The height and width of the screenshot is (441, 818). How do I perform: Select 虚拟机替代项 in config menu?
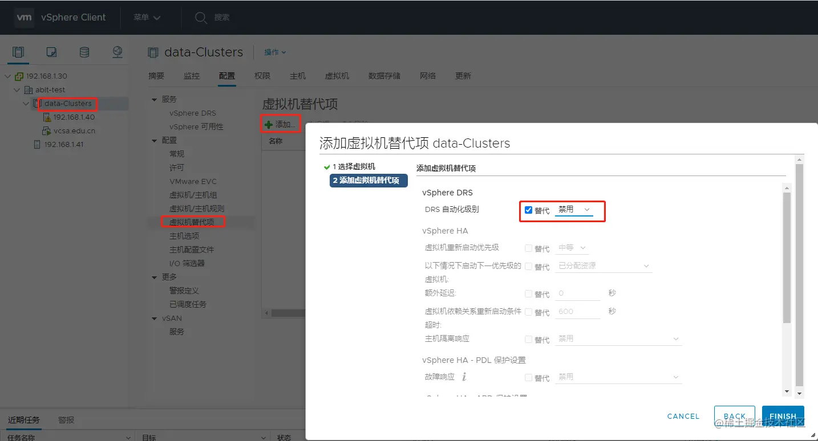192,223
